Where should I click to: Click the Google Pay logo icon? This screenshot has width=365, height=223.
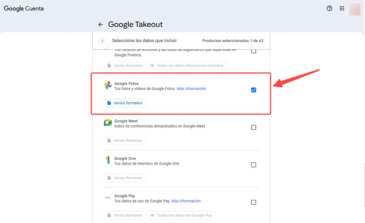(108, 197)
